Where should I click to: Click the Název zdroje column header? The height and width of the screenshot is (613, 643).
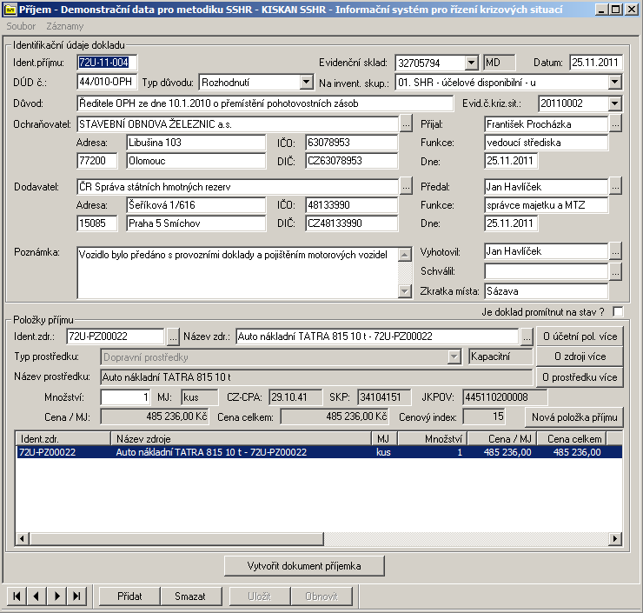pyautogui.click(x=242, y=438)
